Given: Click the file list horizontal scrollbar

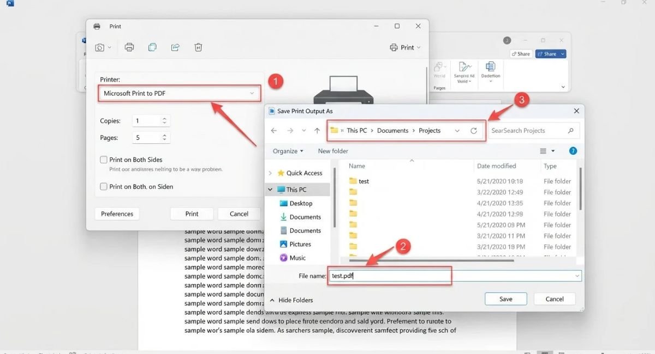Looking at the screenshot, I should (x=431, y=260).
